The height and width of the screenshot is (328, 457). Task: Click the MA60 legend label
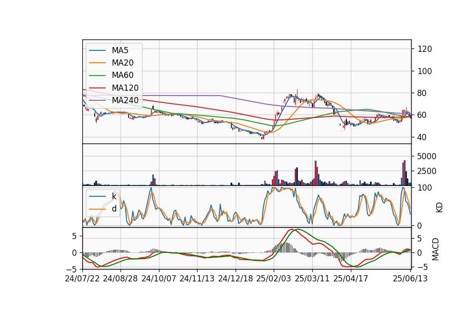(x=122, y=76)
